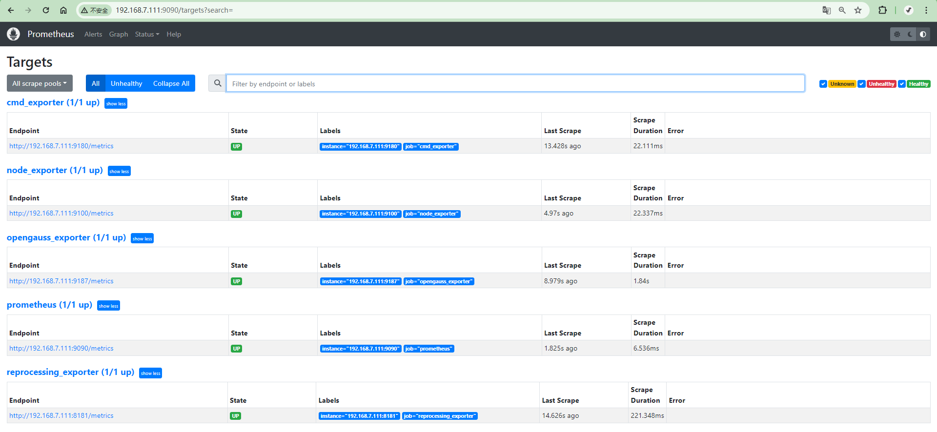Image resolution: width=937 pixels, height=432 pixels.
Task: Click the Targets page heading
Action: pos(30,62)
